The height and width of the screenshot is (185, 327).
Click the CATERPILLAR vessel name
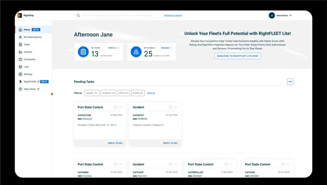(195, 172)
